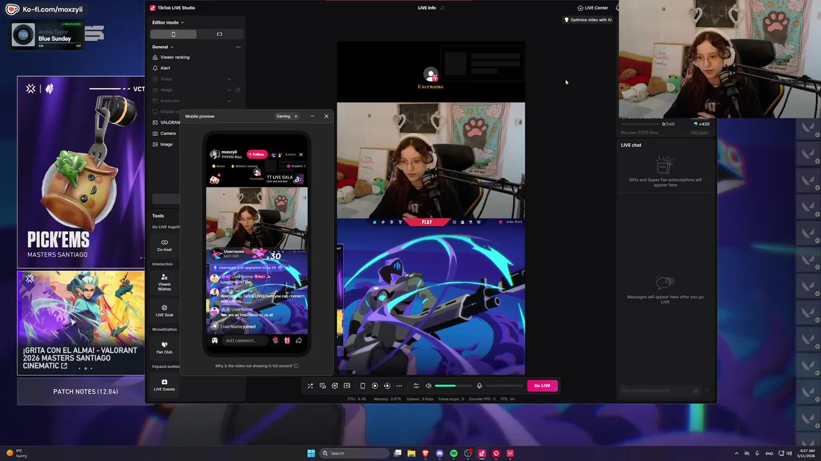Open the File Explorer taskbar icon
821x461 pixels.
coord(411,453)
